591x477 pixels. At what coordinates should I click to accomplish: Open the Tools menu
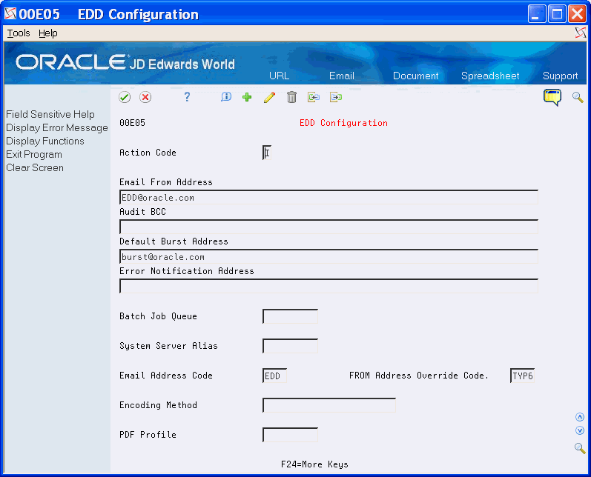point(19,33)
